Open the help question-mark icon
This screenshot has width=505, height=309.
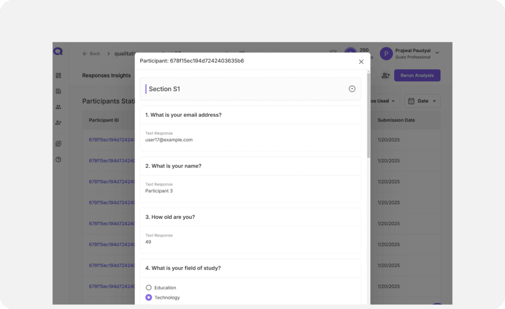click(x=58, y=160)
